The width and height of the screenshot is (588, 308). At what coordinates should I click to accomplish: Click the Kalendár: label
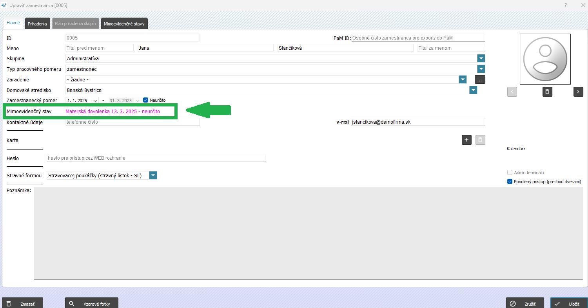[516, 149]
